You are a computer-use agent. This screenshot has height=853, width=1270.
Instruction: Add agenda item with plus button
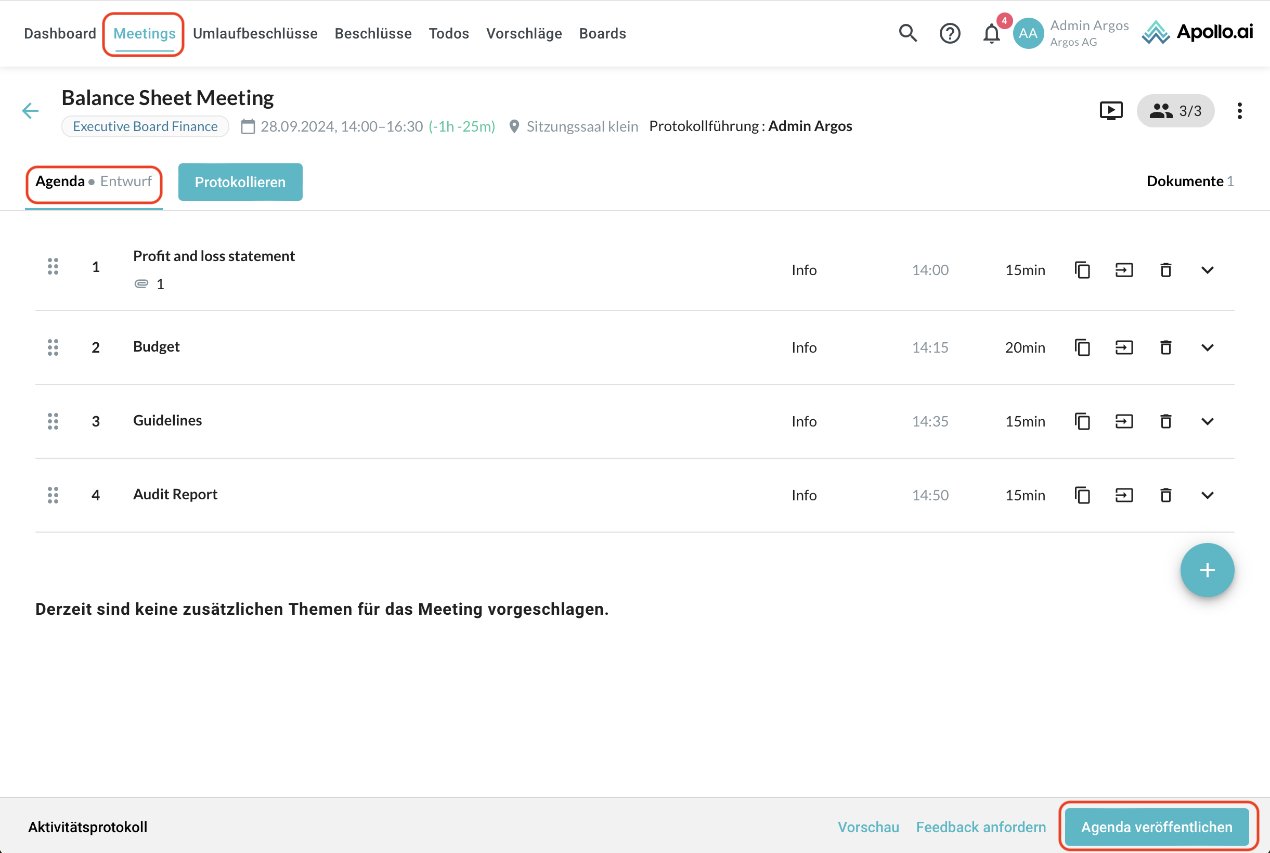point(1207,570)
